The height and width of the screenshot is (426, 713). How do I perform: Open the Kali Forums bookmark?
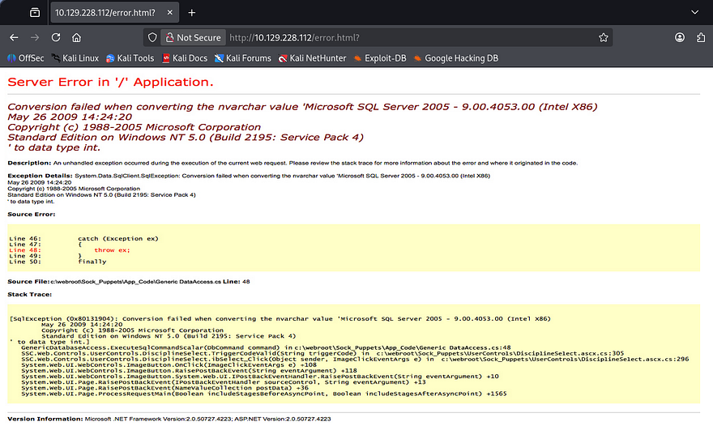(x=242, y=58)
